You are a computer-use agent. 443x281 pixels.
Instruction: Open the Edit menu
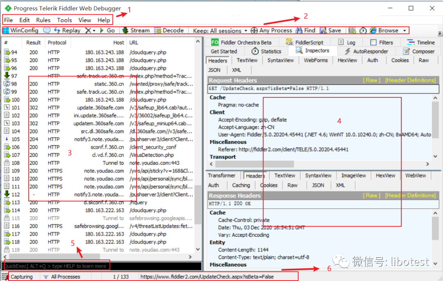click(x=24, y=20)
